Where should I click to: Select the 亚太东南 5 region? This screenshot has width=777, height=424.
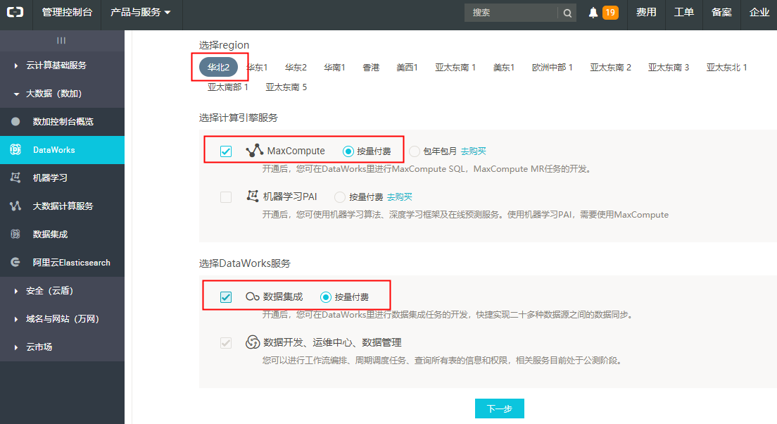pyautogui.click(x=286, y=87)
